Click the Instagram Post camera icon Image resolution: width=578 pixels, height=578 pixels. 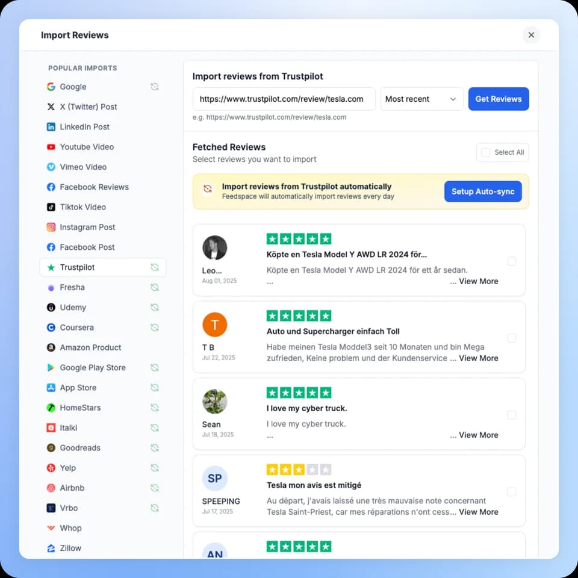(x=51, y=227)
